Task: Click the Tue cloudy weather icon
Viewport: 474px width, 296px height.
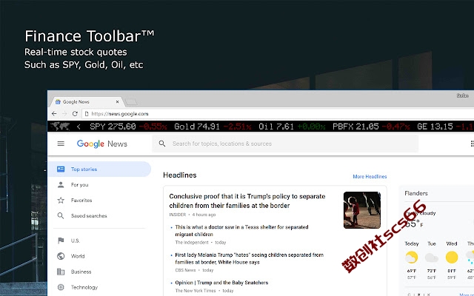Action: click(431, 258)
